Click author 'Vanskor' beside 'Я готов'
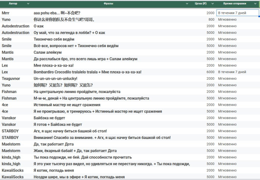This screenshot has height=180, width=260. [x=9, y=124]
